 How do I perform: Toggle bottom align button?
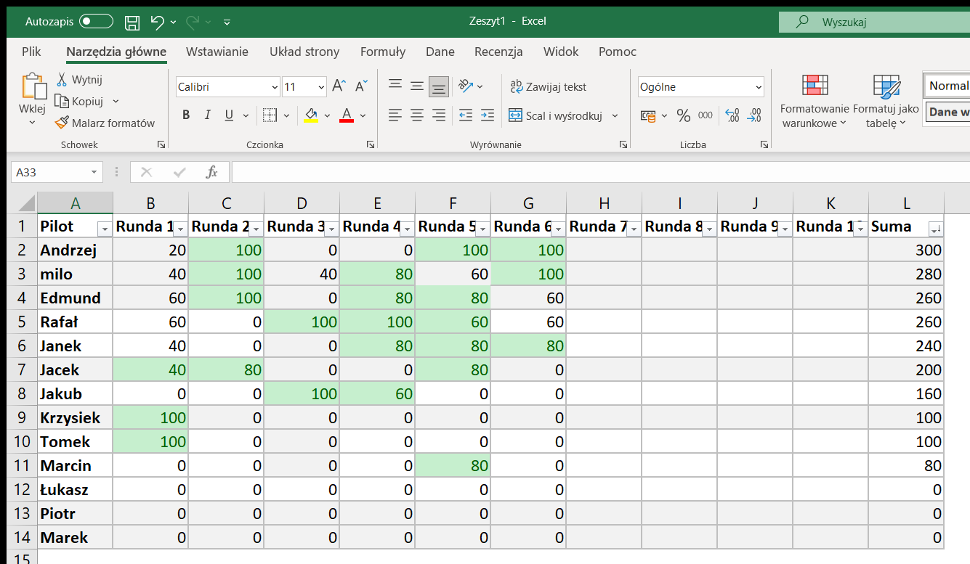click(438, 86)
